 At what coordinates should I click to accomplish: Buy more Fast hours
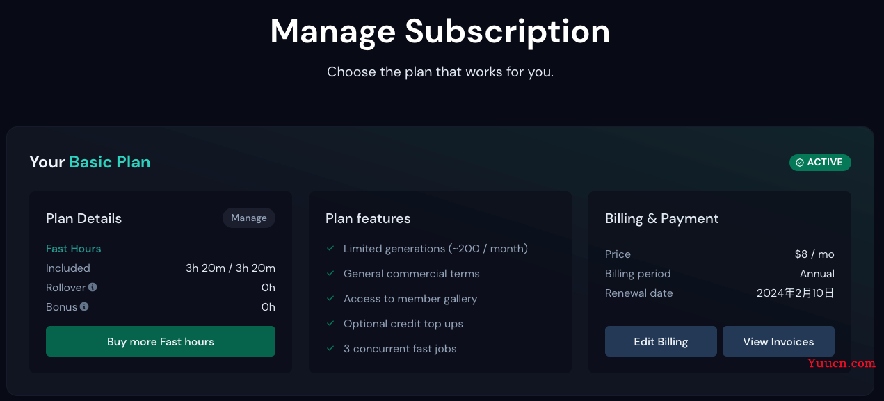[x=161, y=341]
